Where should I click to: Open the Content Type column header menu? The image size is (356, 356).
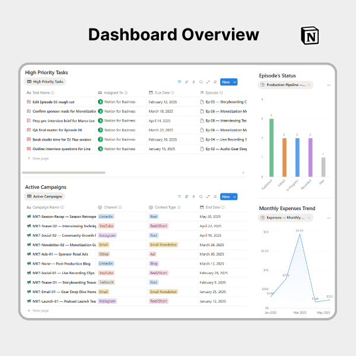pyautogui.click(x=165, y=208)
